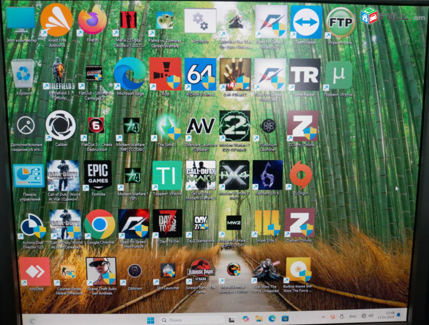Open This PC (Этот компьютер) icon
Screen dimensions: 429x325
(x=21, y=19)
